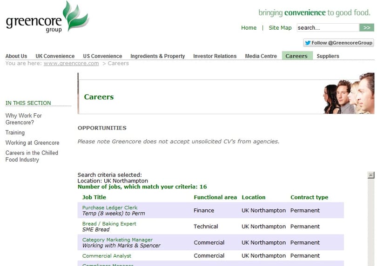Open the Bread / Baking Expert job
The height and width of the screenshot is (266, 377).
click(109, 224)
